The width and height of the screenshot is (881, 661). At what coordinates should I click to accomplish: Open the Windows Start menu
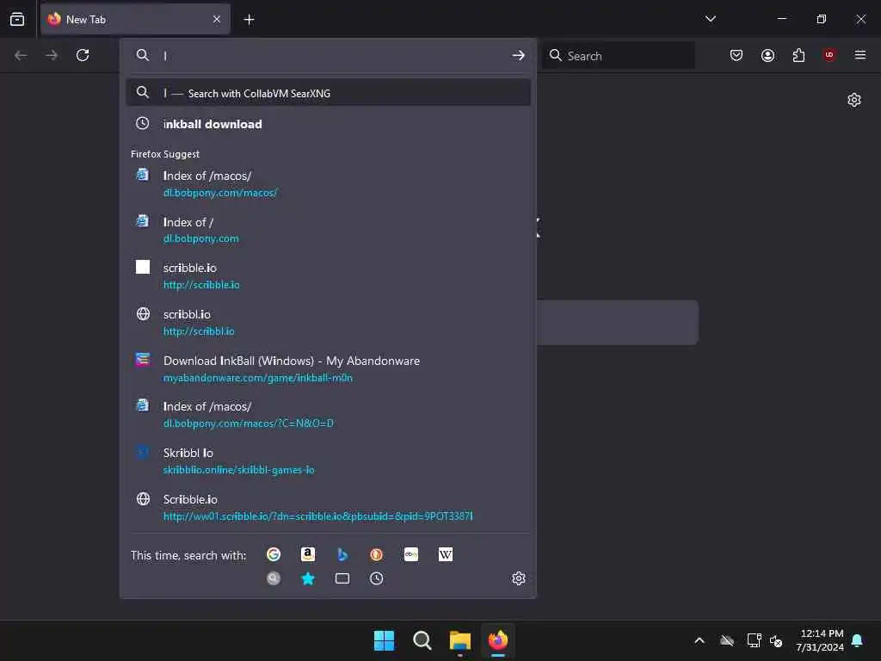[x=385, y=640]
